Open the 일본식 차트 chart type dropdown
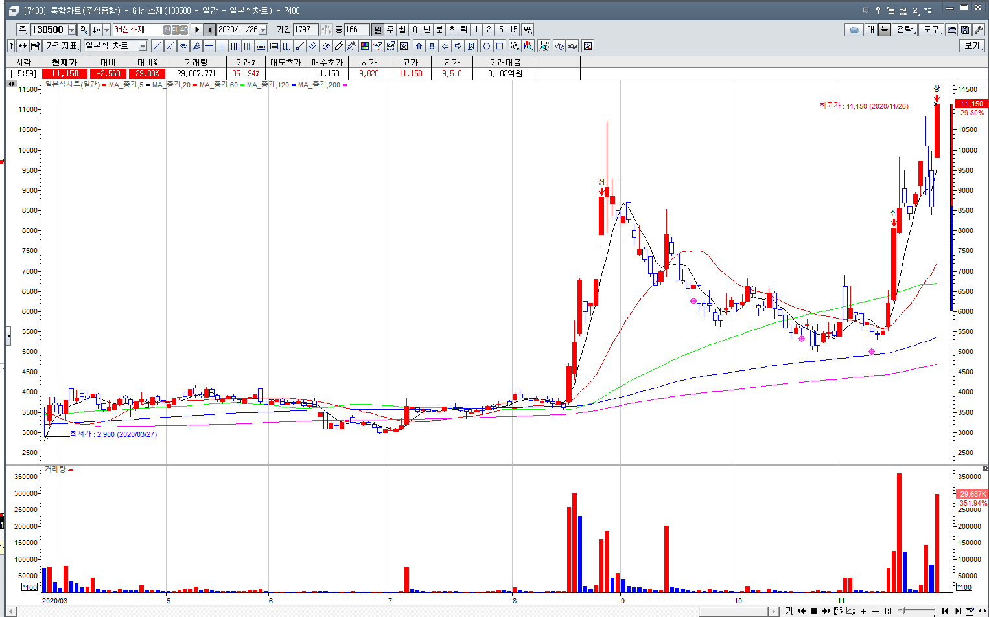This screenshot has height=617, width=989. (x=143, y=46)
